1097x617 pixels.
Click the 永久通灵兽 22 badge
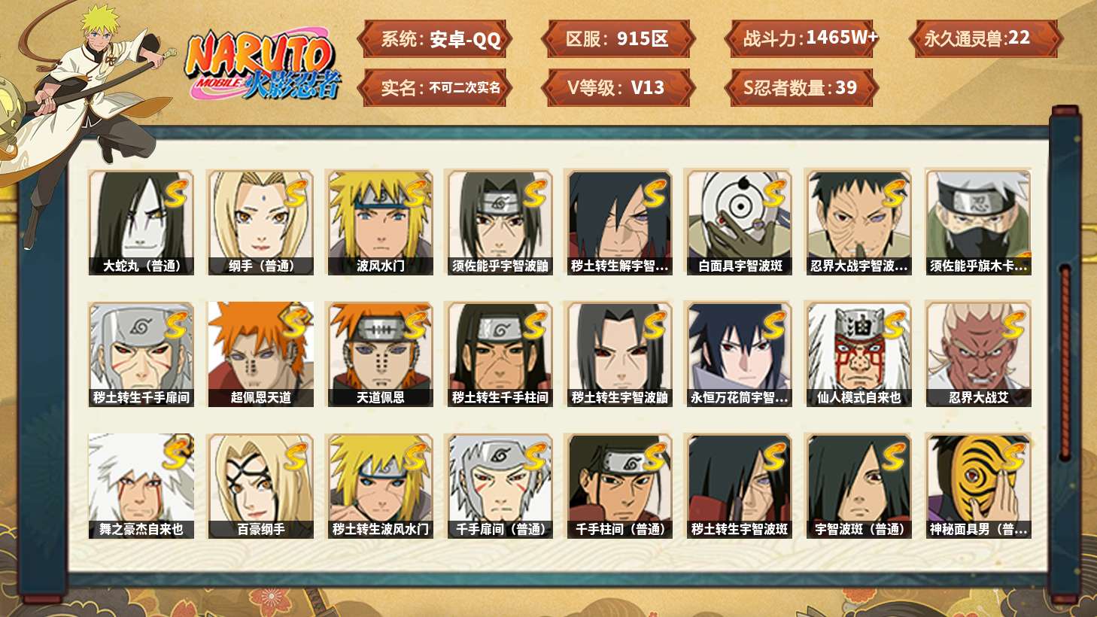point(985,39)
